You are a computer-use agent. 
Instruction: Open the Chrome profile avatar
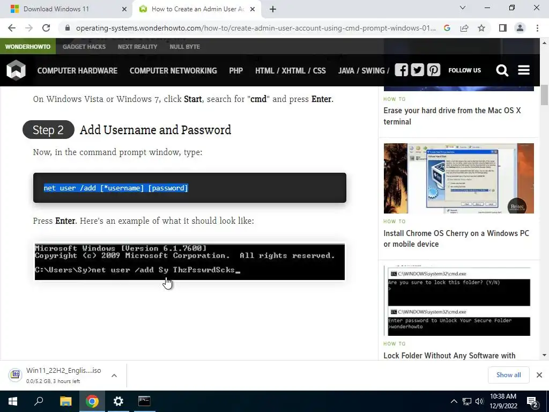(x=520, y=28)
